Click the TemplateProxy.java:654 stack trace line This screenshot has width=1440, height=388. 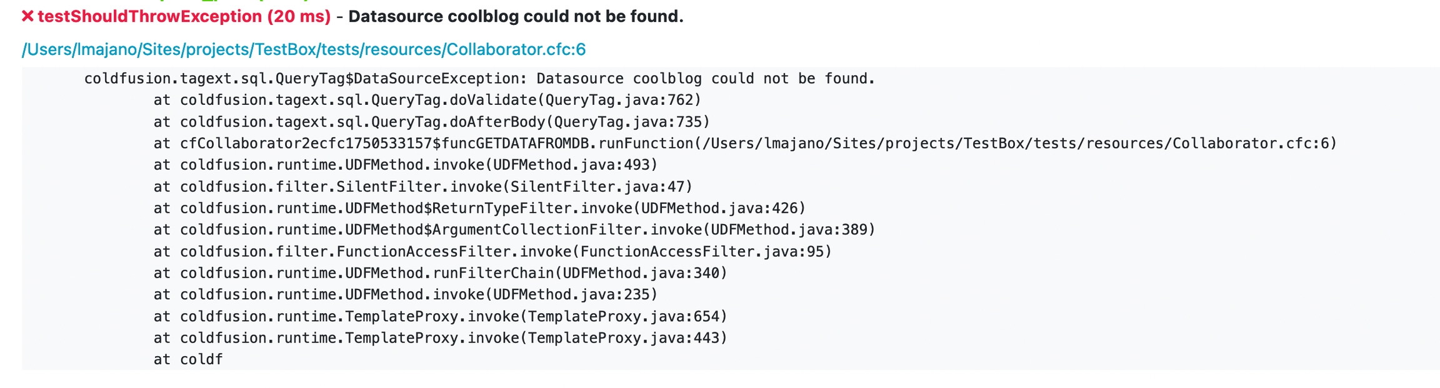tap(441, 316)
